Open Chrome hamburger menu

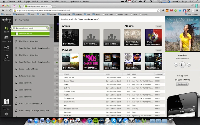point(197,11)
